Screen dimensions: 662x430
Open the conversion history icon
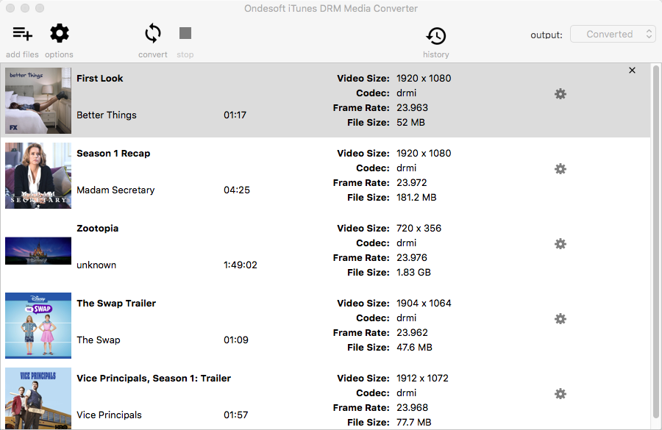pyautogui.click(x=435, y=36)
